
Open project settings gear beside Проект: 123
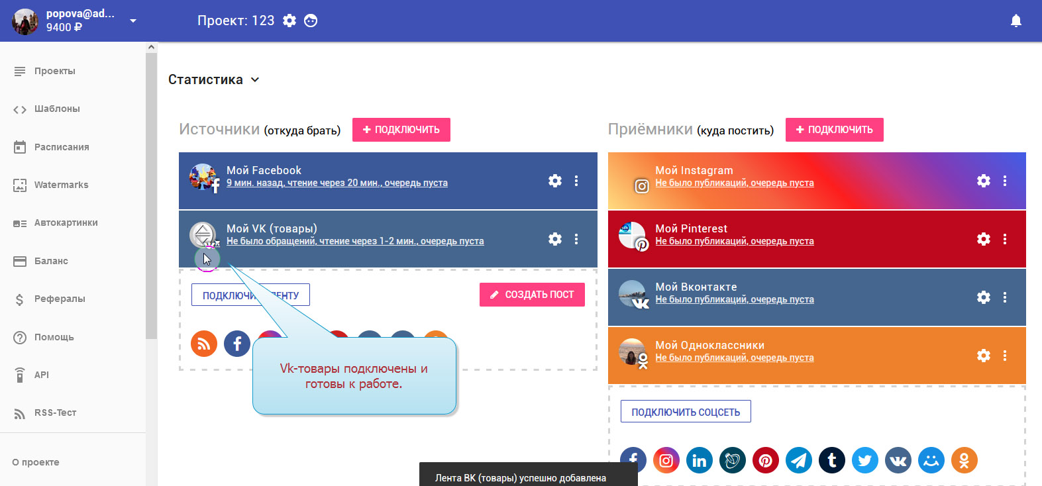tap(289, 21)
